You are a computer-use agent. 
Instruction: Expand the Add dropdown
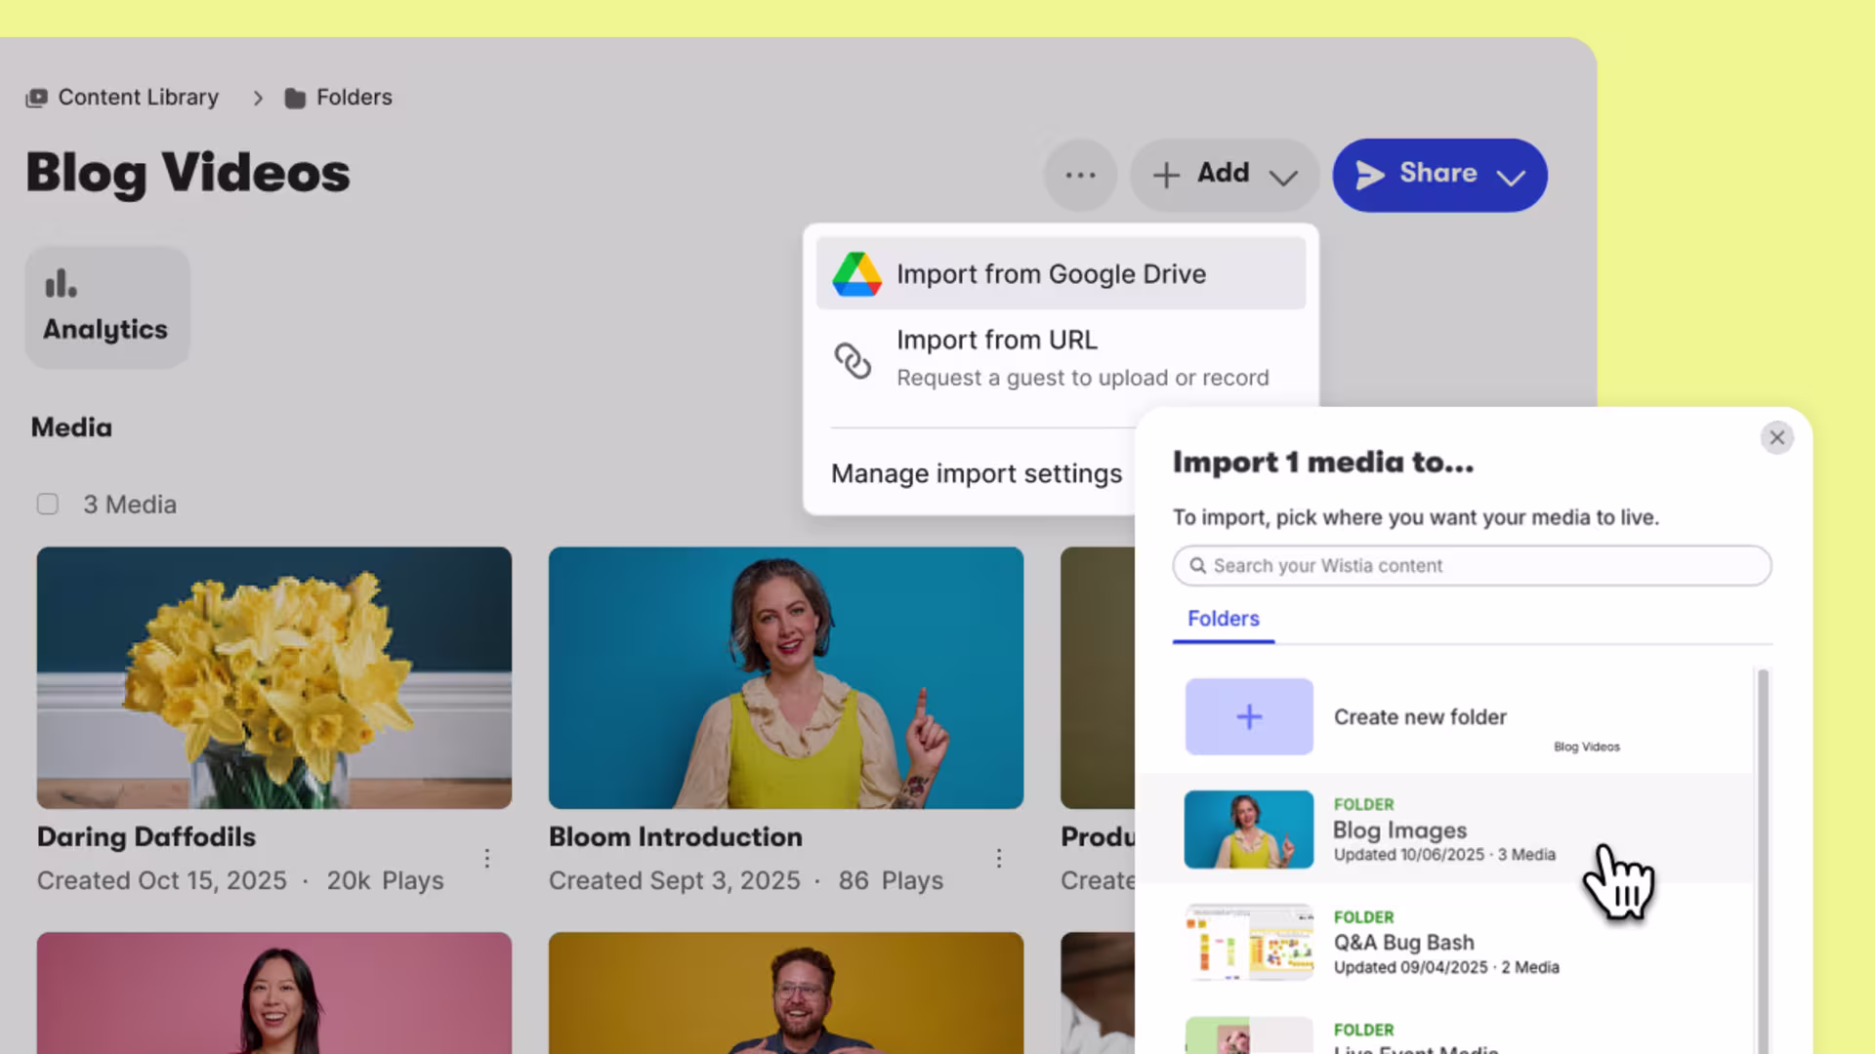pos(1225,175)
